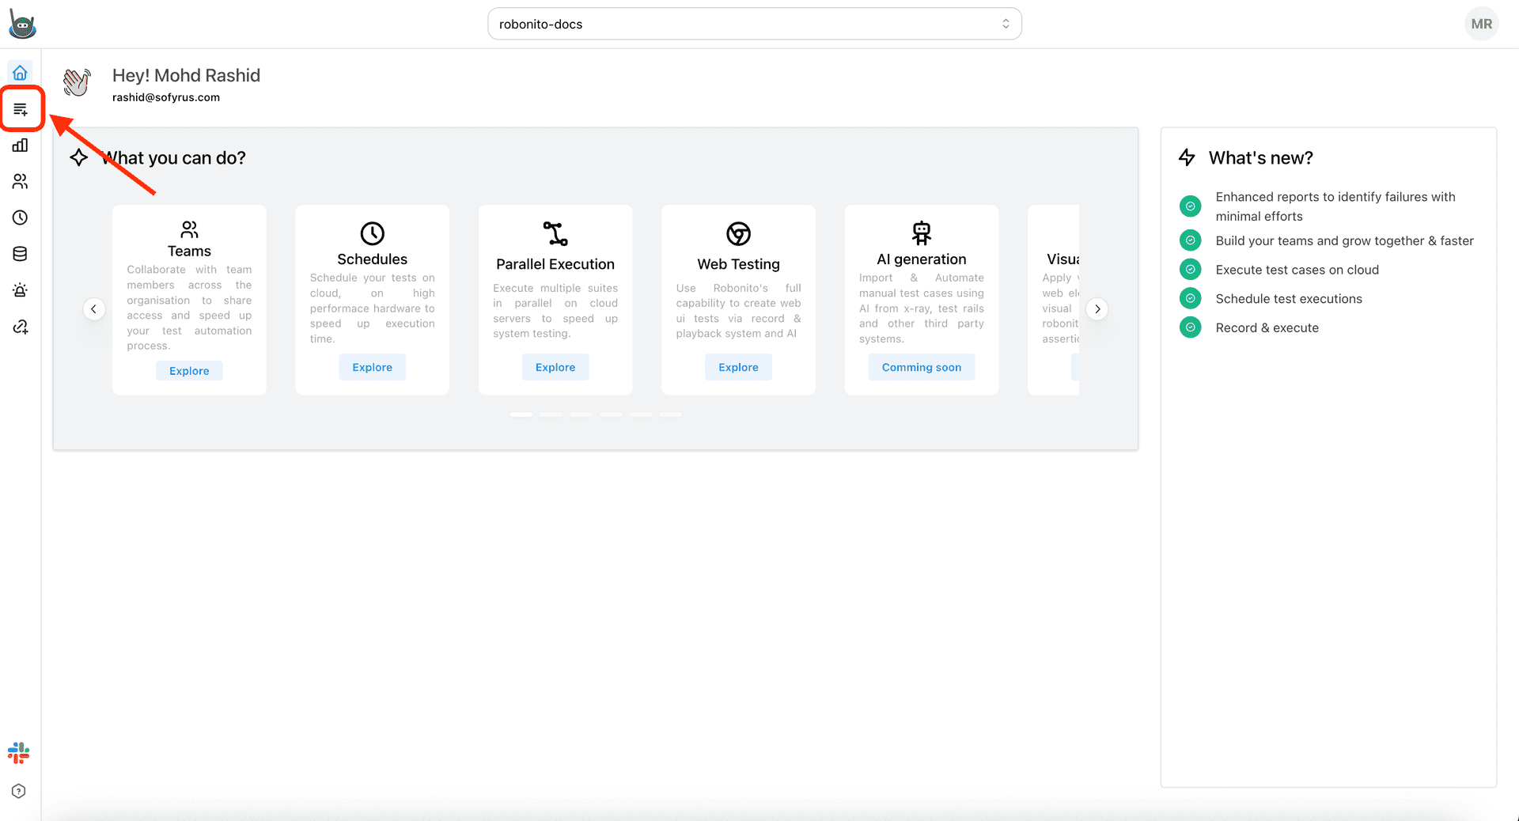Click the Hey! Mohd Rashid greeting
Screen dimensions: 1519x821
click(186, 75)
